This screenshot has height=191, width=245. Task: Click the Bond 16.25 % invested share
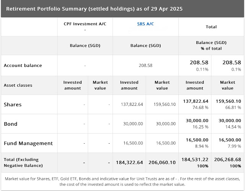tap(201, 127)
